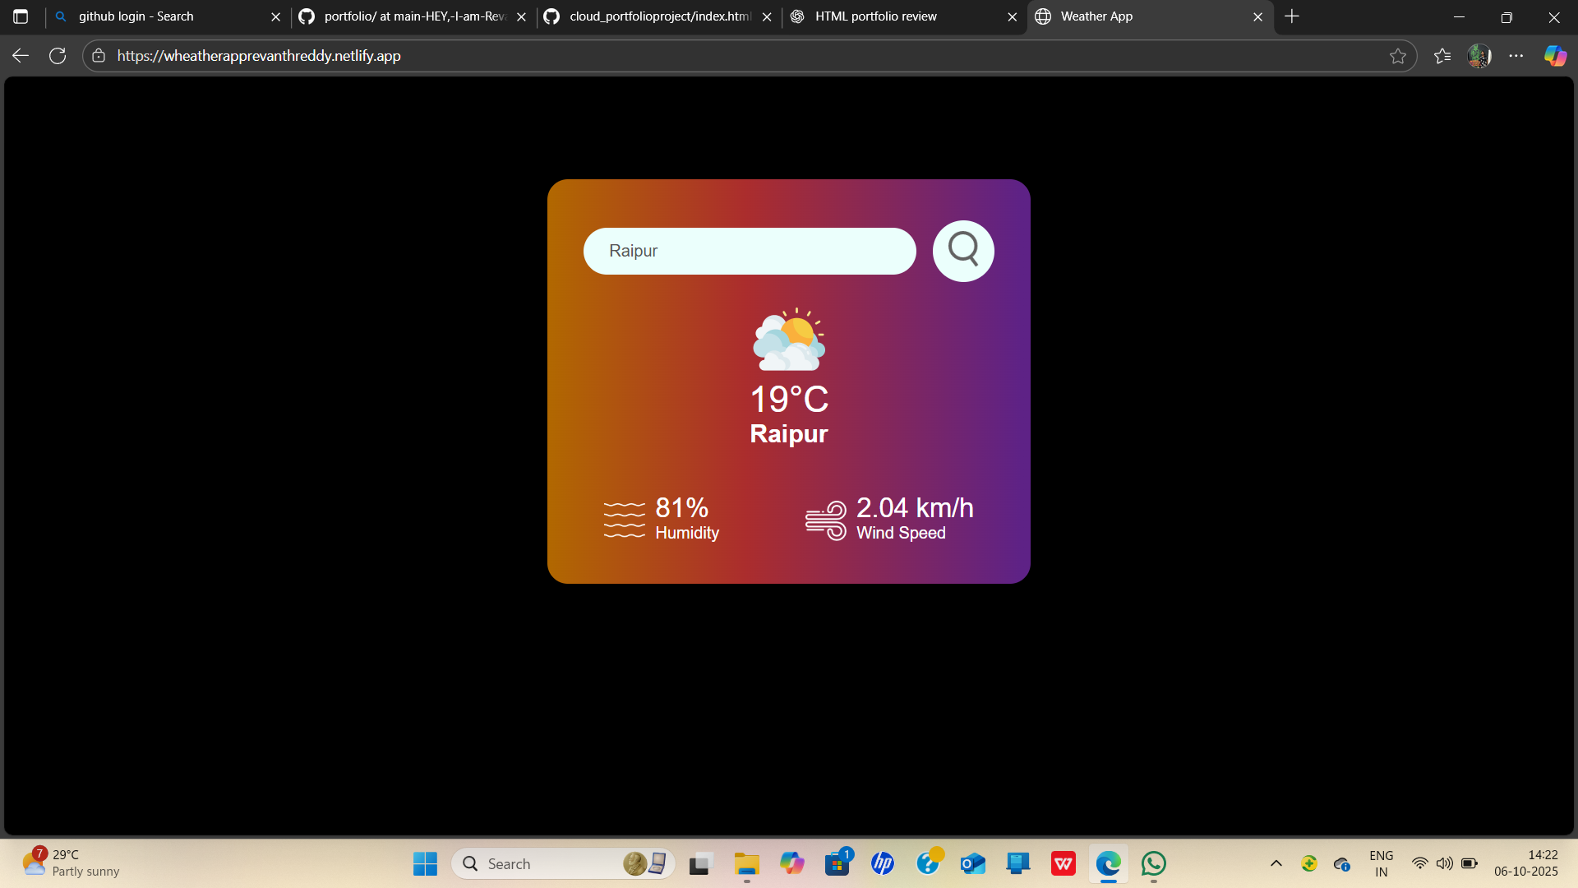Switch to github login - Search tab
Image resolution: width=1578 pixels, height=888 pixels.
164,16
